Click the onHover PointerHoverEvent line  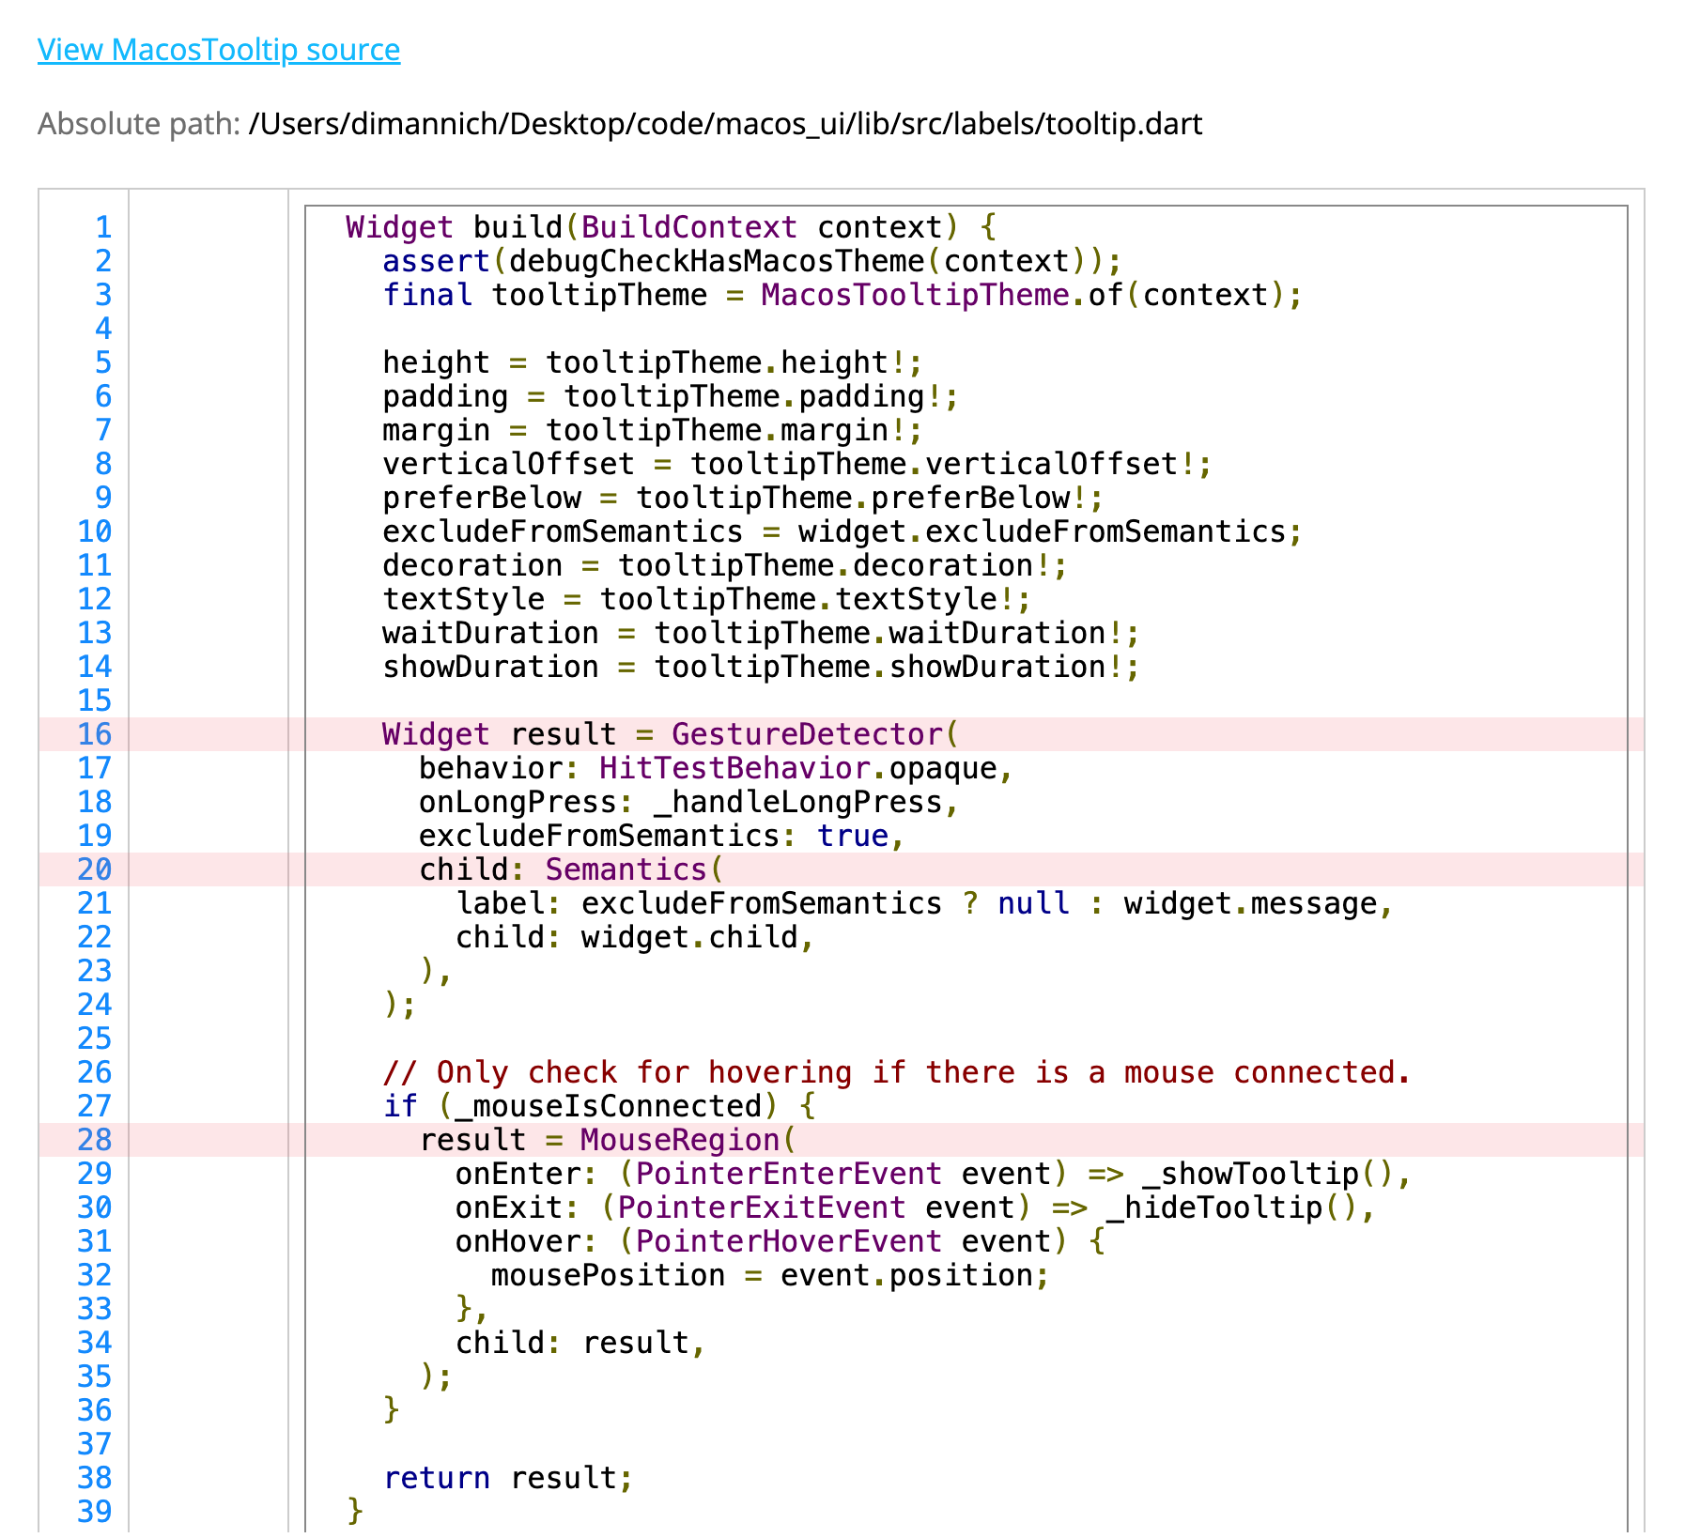(780, 1241)
